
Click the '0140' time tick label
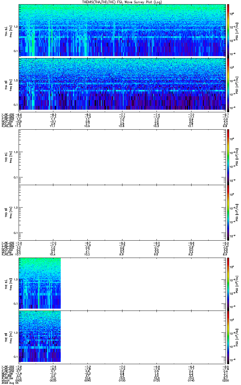[191, 381]
